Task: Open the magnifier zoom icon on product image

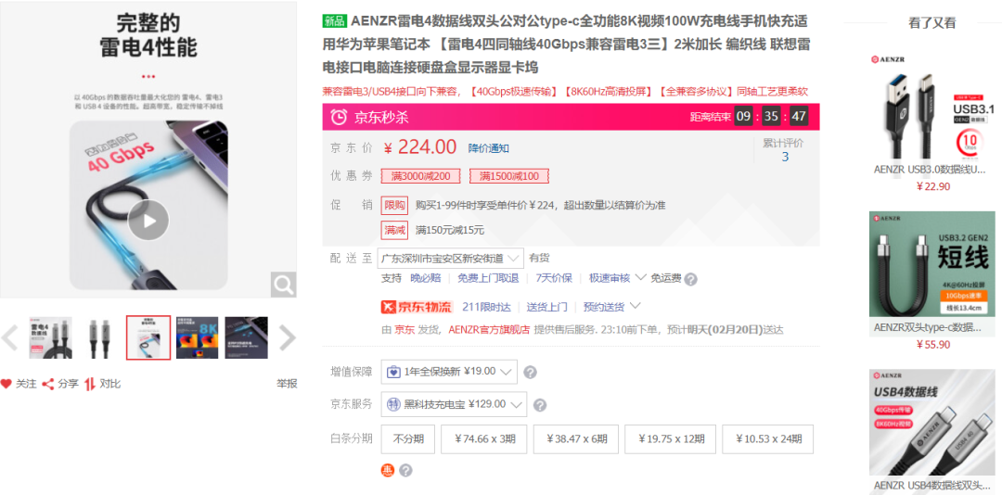Action: tap(283, 285)
